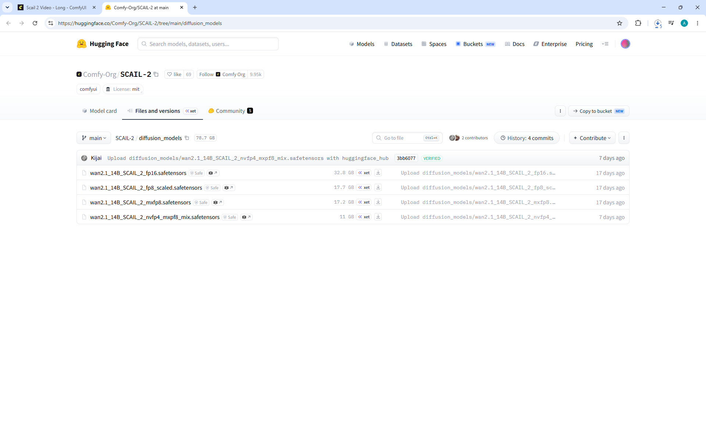Download the mxfp8 safetensors file
Screen dimensions: 706x423
(378, 202)
